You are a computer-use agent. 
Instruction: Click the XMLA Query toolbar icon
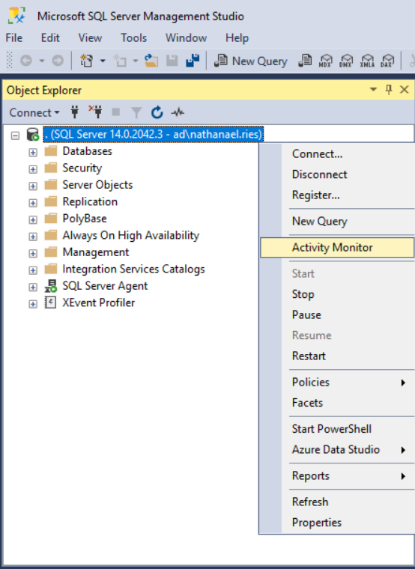click(x=367, y=61)
